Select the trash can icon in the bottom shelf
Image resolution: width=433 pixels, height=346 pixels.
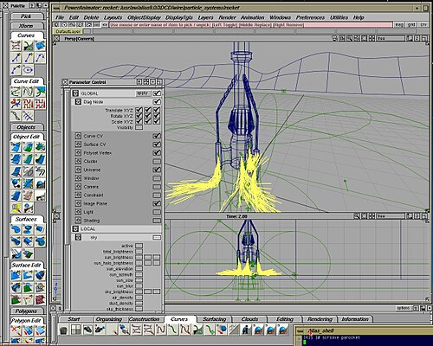tap(63, 330)
